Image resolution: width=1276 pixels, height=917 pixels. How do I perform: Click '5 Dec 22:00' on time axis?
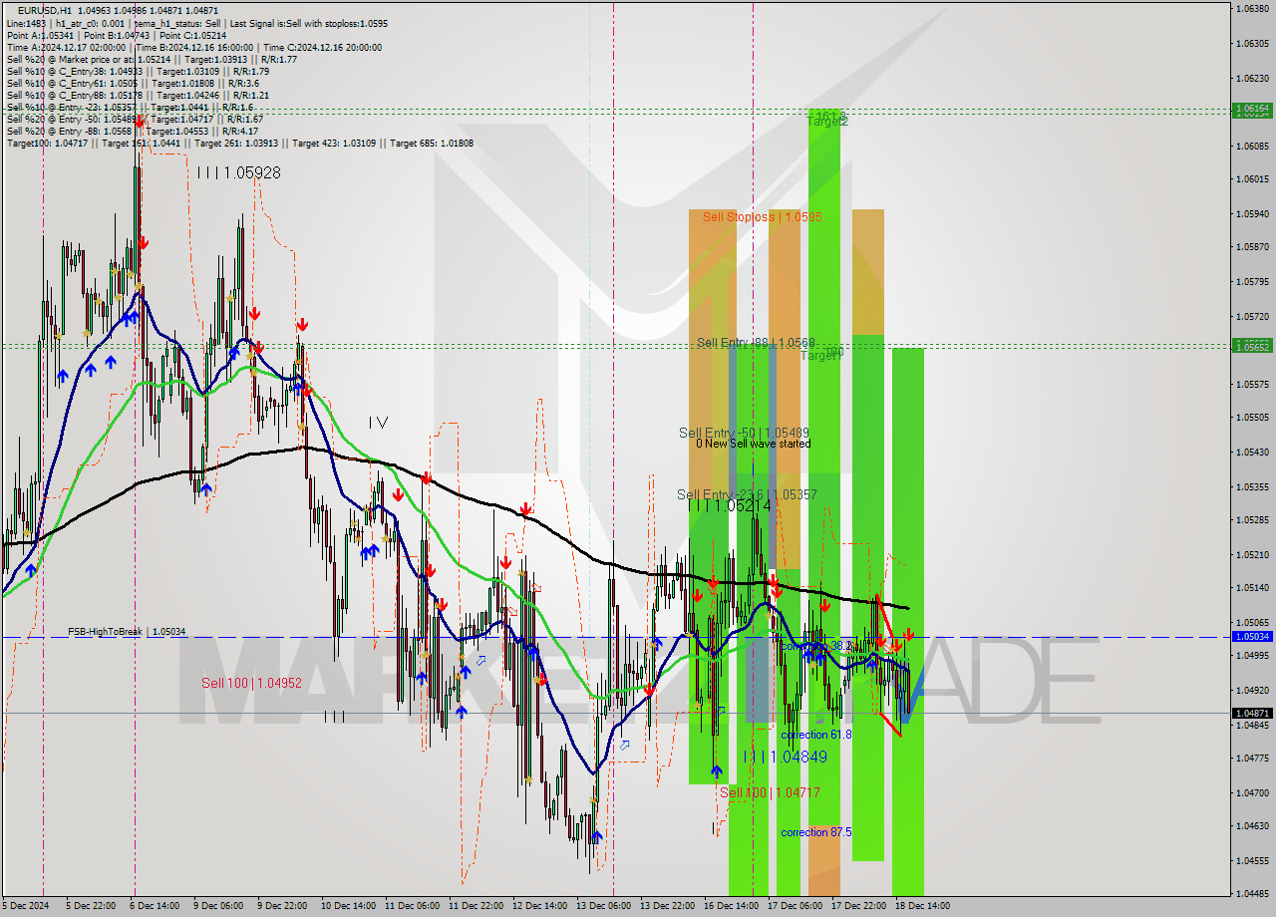point(91,906)
